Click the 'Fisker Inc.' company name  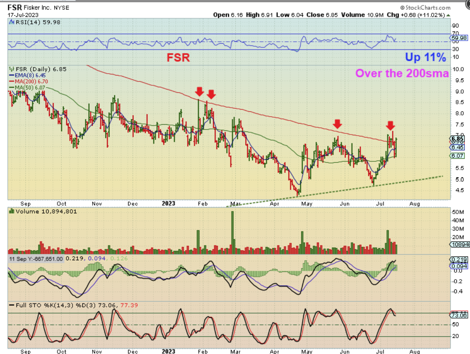[38, 8]
